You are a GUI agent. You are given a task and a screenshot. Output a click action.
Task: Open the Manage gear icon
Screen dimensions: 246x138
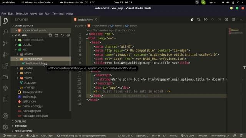click(5, 127)
